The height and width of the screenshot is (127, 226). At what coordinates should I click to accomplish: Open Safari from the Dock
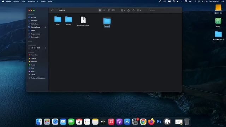pyautogui.click(x=55, y=121)
